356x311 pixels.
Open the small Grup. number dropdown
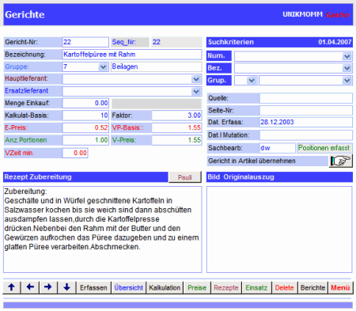coord(252,81)
